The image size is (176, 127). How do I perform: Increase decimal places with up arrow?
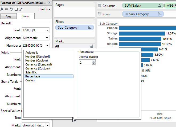point(94,61)
